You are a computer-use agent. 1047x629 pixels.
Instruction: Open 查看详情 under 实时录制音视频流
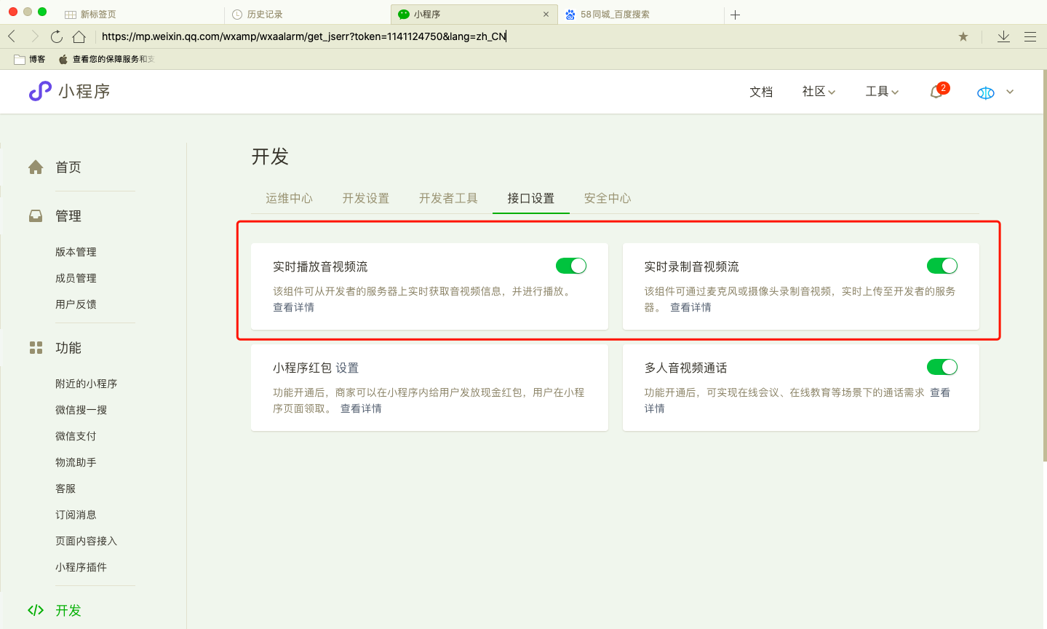[690, 307]
